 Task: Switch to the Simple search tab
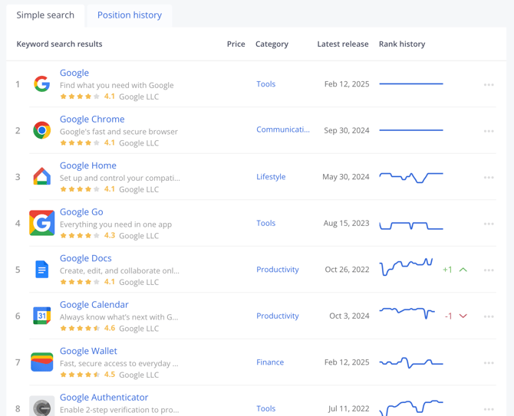(x=45, y=15)
